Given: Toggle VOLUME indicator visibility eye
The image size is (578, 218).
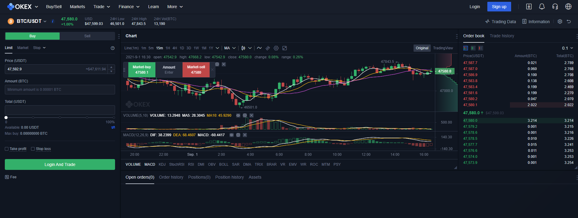Looking at the screenshot, I should (x=238, y=115).
